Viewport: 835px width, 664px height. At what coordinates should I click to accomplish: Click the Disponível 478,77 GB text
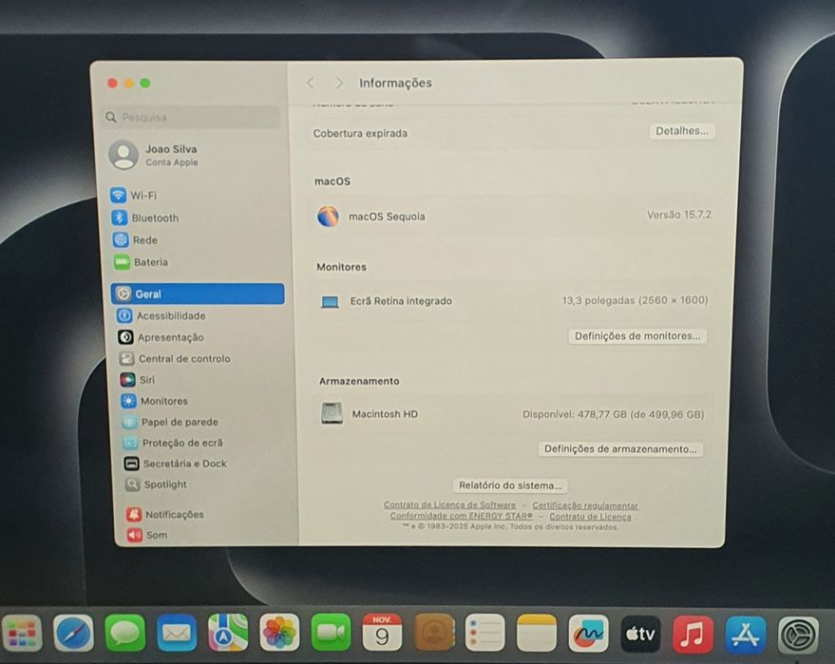pyautogui.click(x=613, y=414)
